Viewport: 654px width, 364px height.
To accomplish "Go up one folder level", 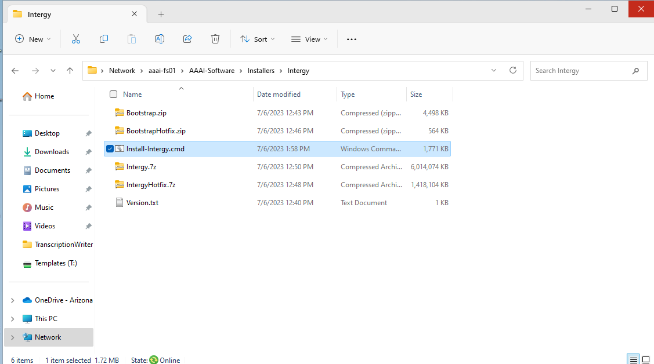I will tap(70, 71).
